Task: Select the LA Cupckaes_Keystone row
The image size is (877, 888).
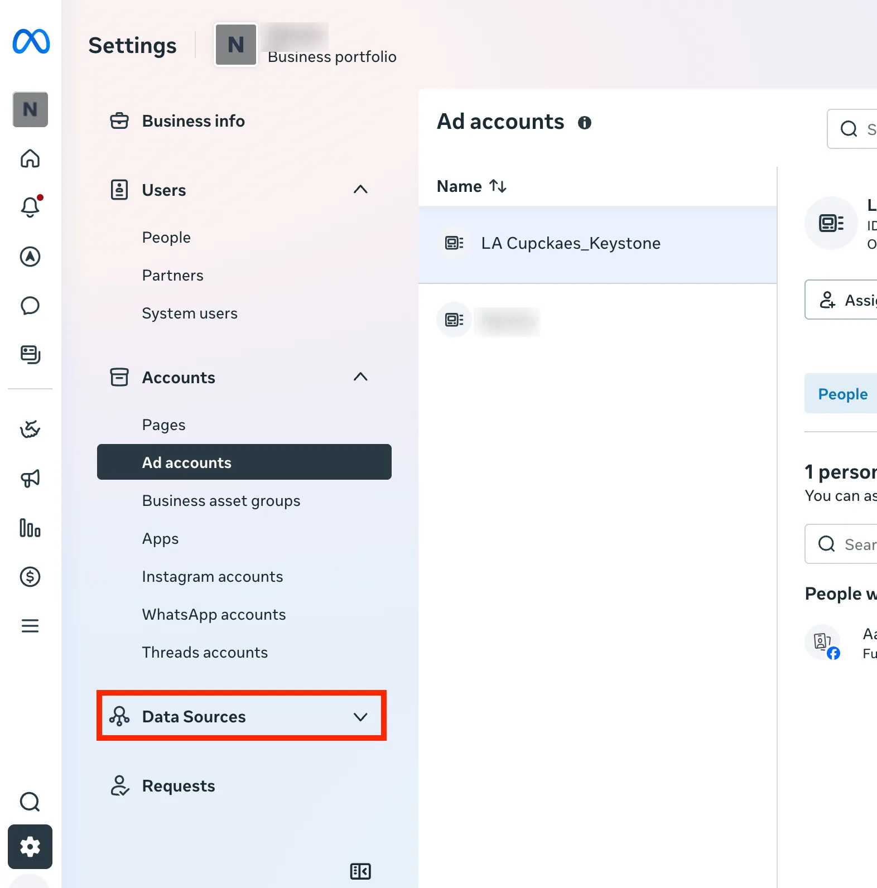Action: pyautogui.click(x=597, y=244)
